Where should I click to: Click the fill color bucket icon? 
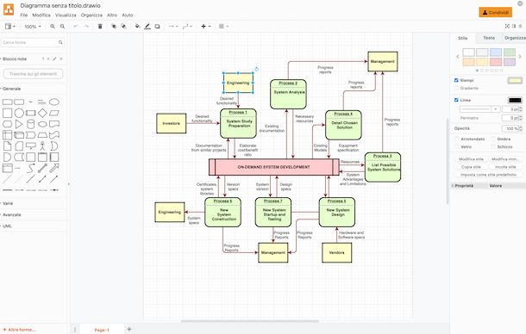(x=137, y=26)
